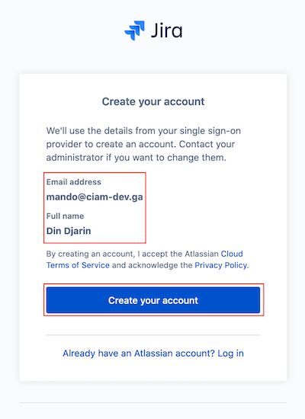Select the mando@ciam-dev.ga email value
Image resolution: width=305 pixels, height=419 pixels.
click(x=95, y=197)
